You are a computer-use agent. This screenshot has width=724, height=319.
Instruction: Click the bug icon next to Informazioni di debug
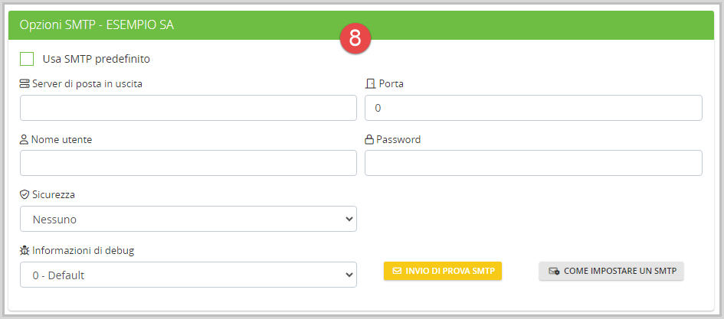[x=25, y=250]
